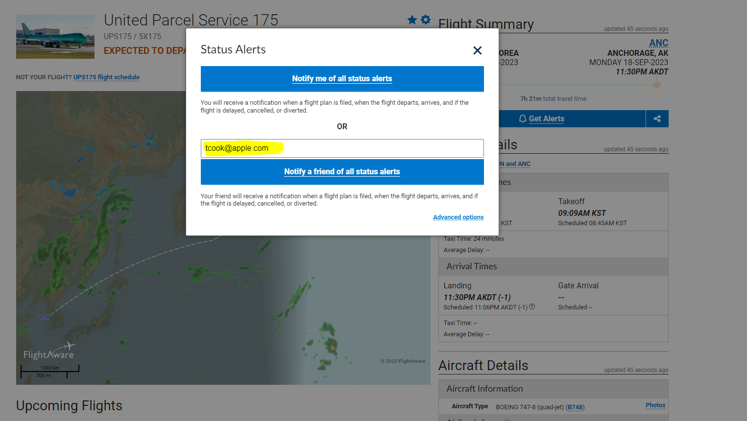
Task: Click 'Taxi Time: 24 minutes' text
Action: tap(474, 239)
